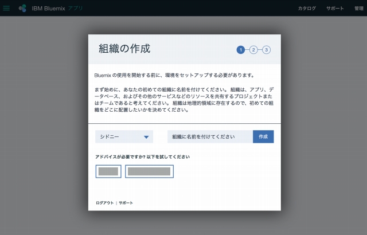Click the blue dropdown arrow beside シドニー
The width and height of the screenshot is (367, 235).
point(146,137)
